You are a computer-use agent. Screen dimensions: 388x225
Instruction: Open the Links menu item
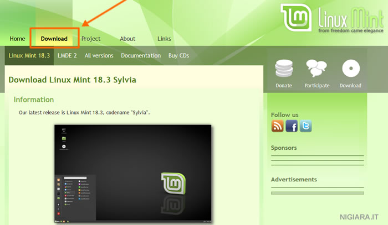(x=164, y=39)
